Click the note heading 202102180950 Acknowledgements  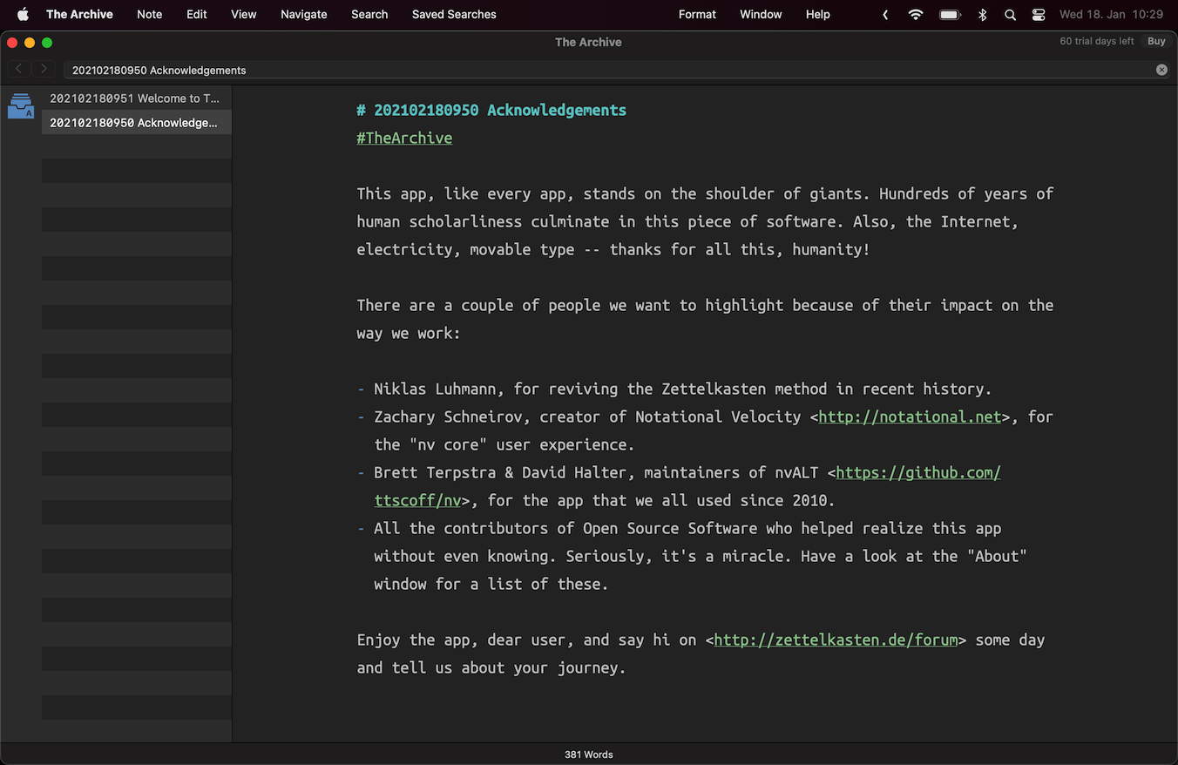pos(491,110)
